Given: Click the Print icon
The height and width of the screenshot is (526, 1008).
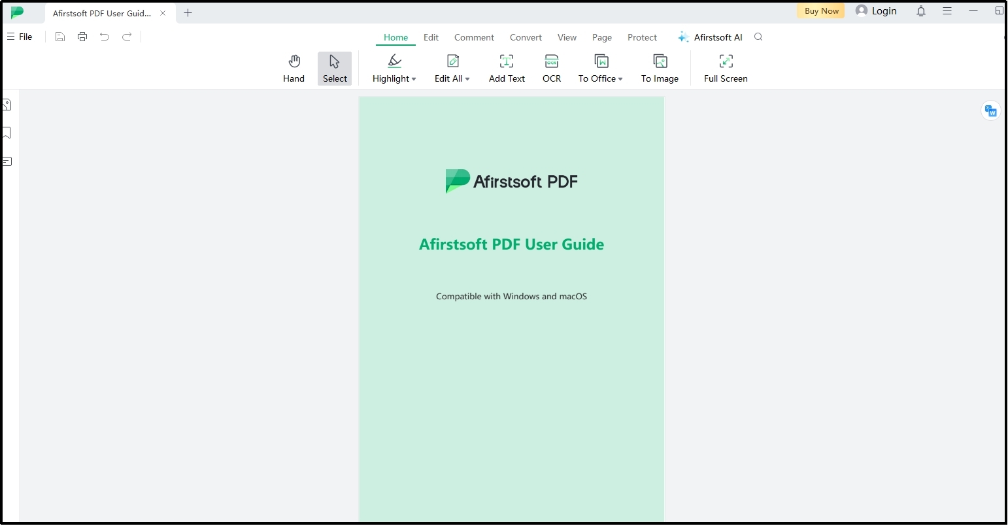Looking at the screenshot, I should pos(82,37).
